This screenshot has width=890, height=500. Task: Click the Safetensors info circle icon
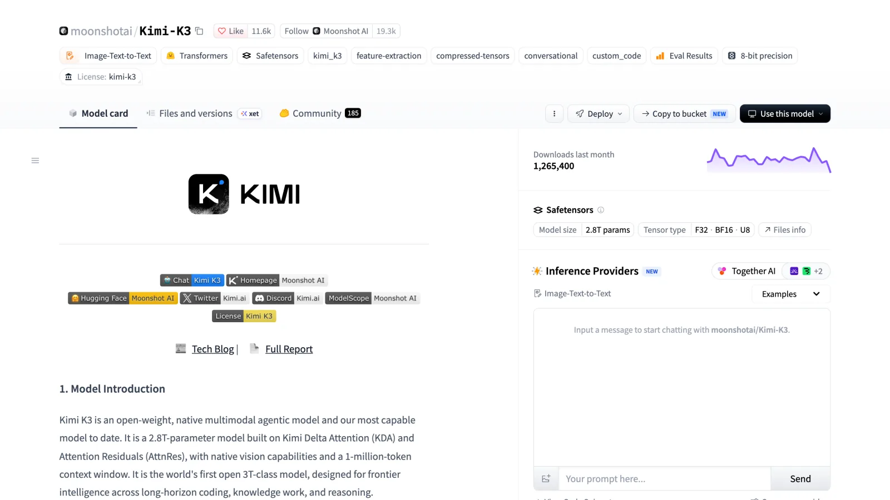601,210
